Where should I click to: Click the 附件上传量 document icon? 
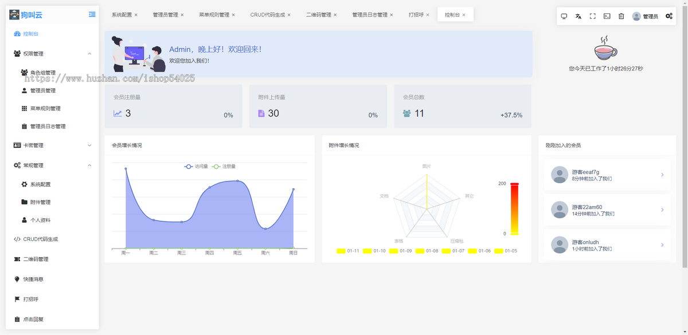261,113
